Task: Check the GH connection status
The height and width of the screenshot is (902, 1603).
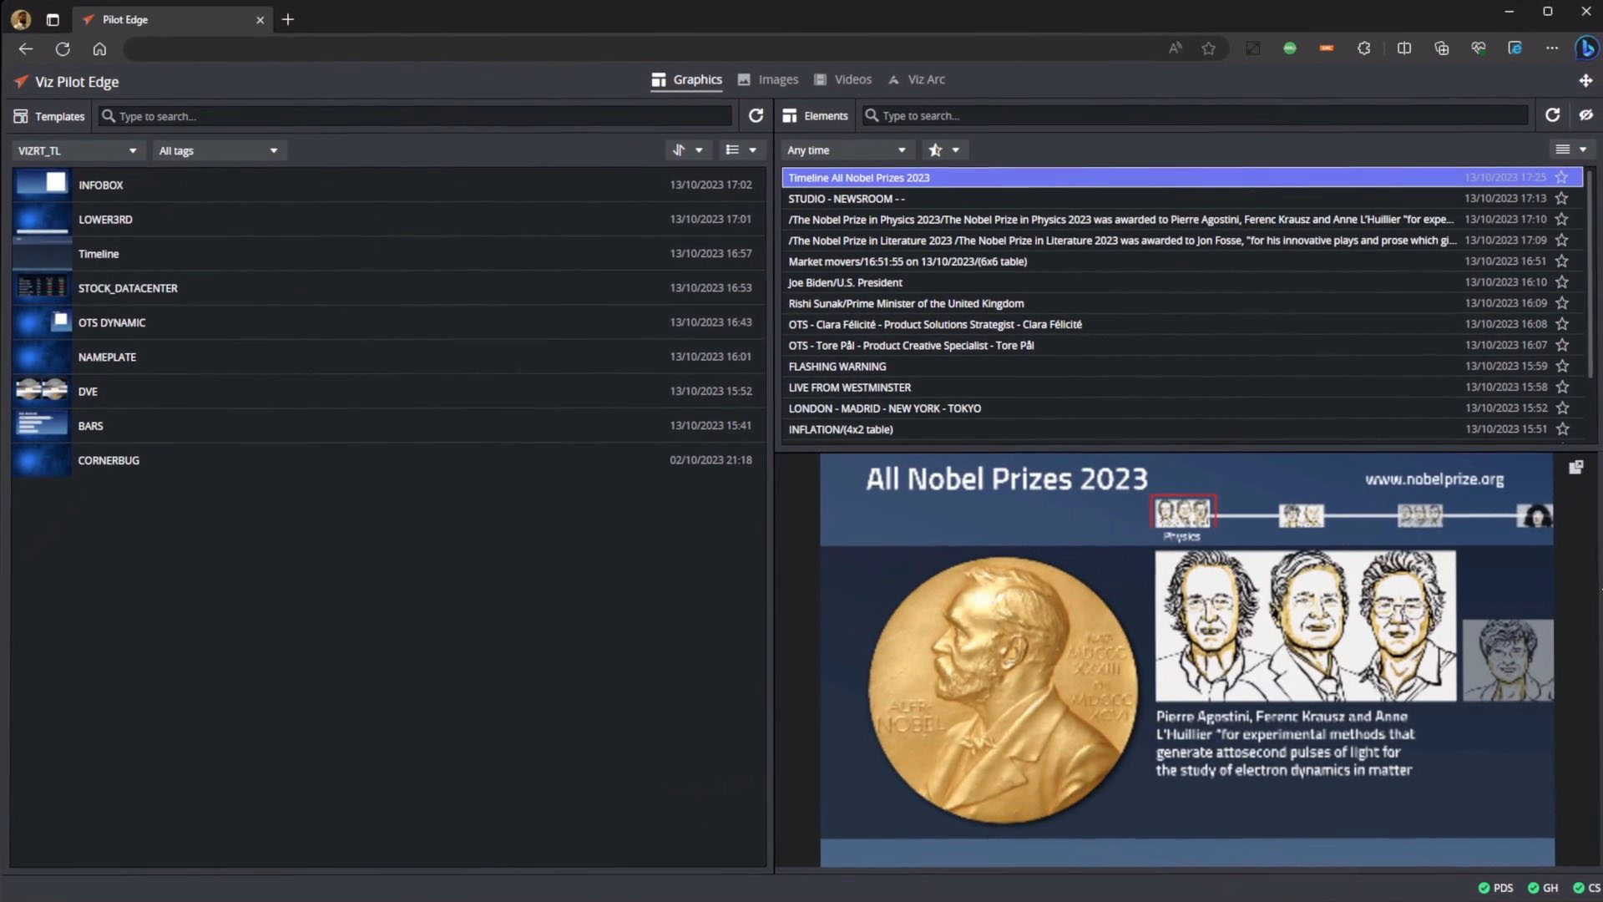Action: [x=1543, y=888]
